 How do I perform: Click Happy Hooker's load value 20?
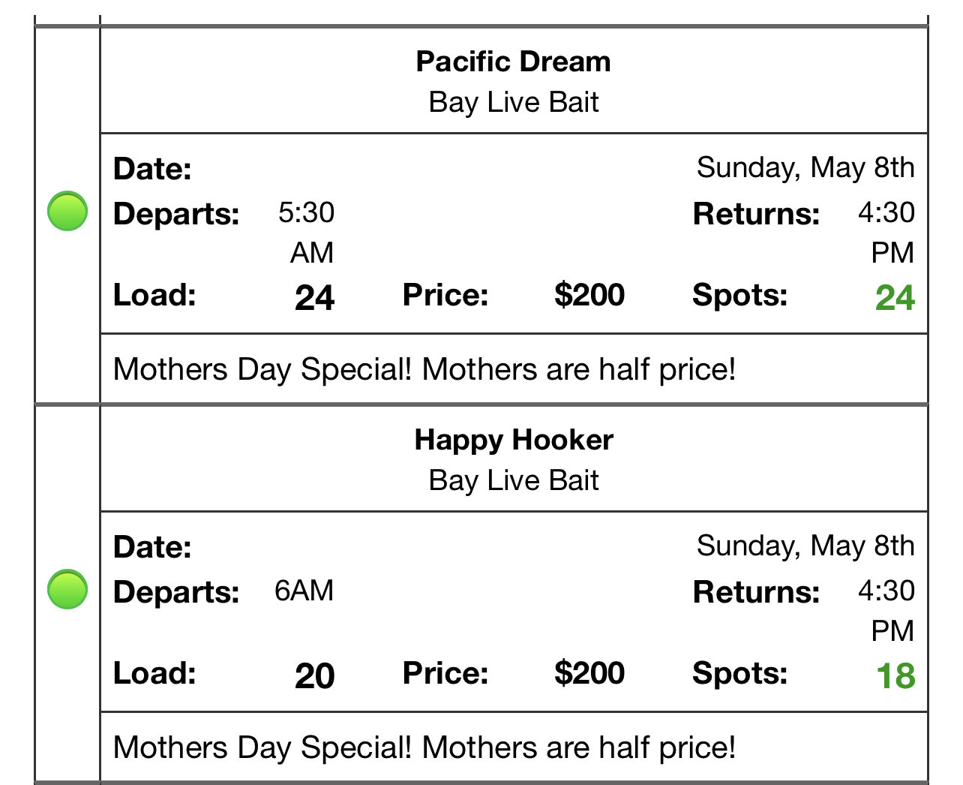[x=314, y=676]
